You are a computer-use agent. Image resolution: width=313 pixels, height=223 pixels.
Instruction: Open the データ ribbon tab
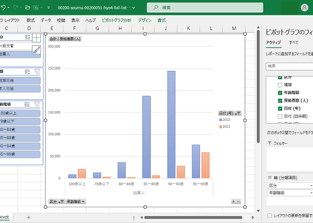(x=46, y=20)
